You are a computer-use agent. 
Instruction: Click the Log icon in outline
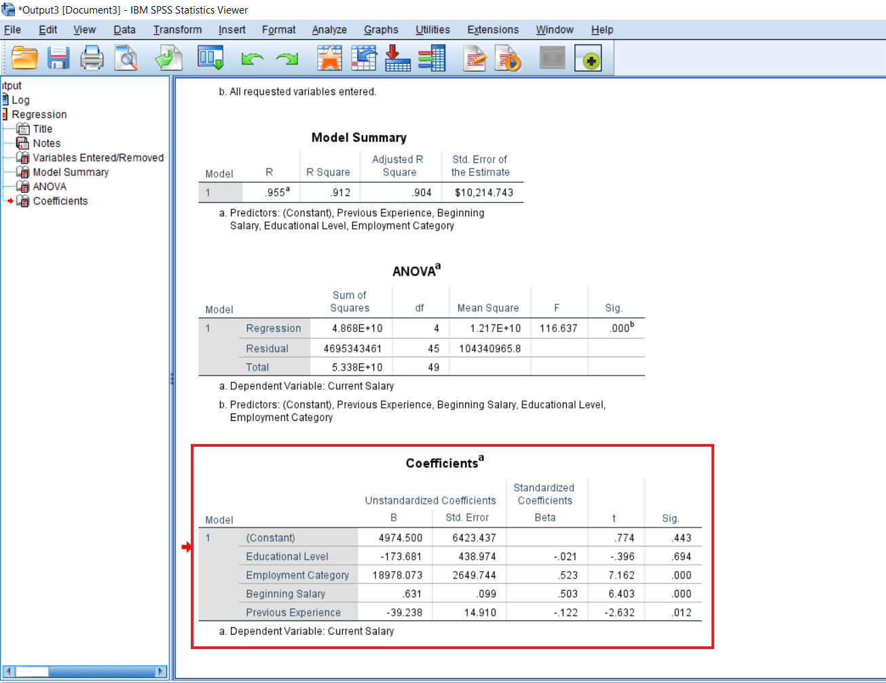point(5,100)
